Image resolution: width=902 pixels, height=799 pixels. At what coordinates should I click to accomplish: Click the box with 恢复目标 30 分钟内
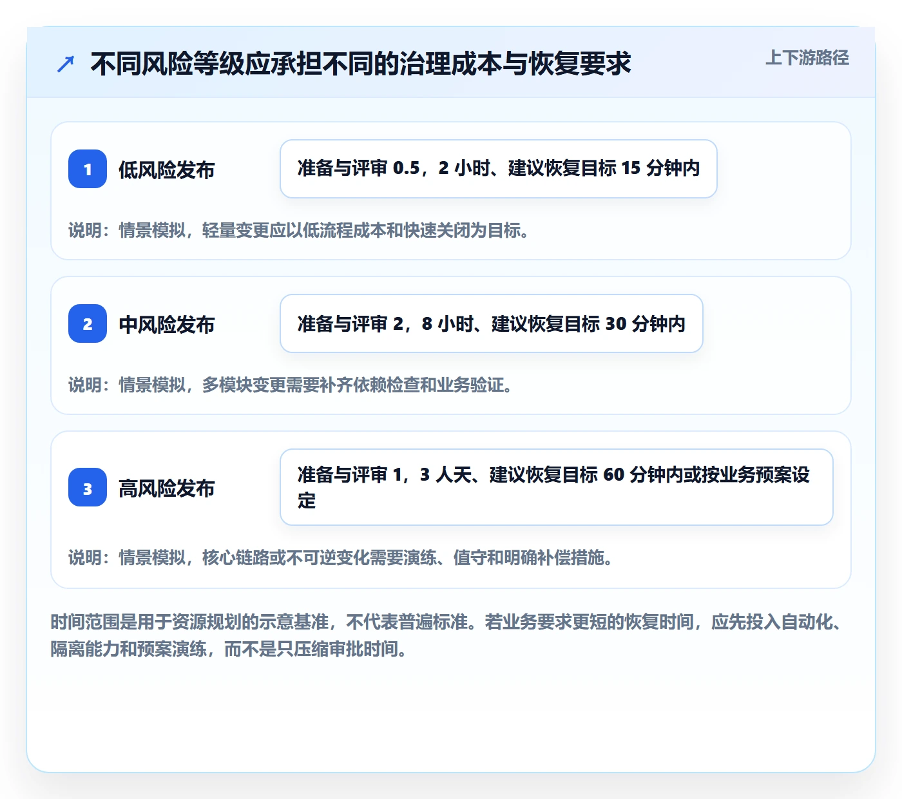pyautogui.click(x=492, y=323)
